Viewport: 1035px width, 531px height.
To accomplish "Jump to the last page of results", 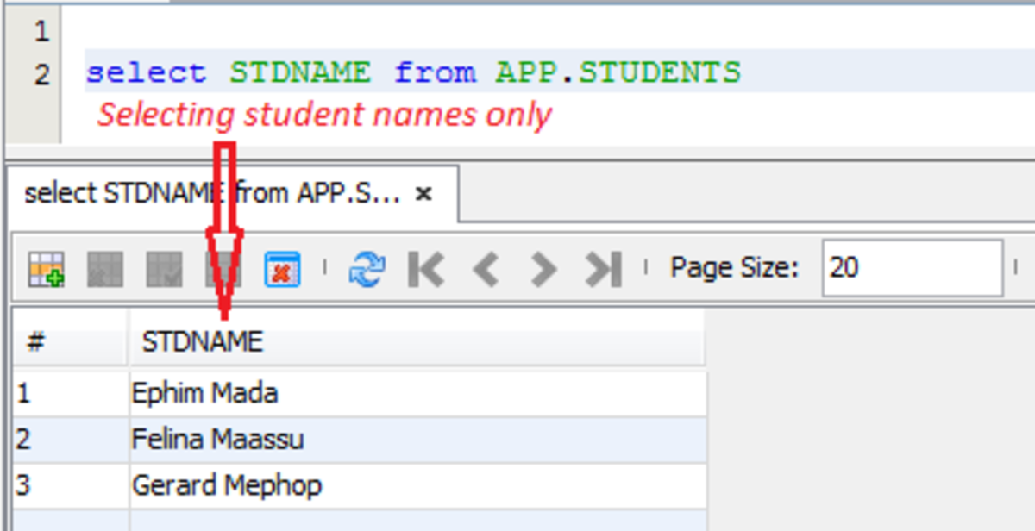I will (603, 270).
